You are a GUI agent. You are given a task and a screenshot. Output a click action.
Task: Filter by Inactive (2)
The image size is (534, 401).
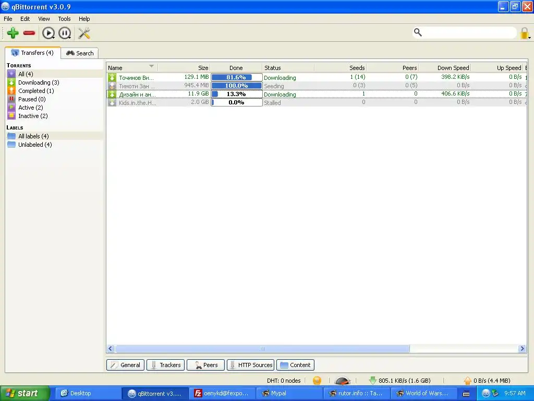[x=54, y=116]
